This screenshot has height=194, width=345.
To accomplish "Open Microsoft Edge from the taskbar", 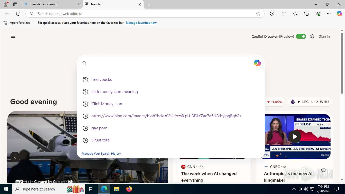I will pos(104,189).
